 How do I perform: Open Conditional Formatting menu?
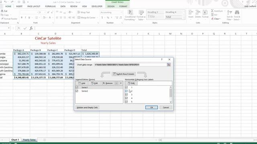(130, 15)
